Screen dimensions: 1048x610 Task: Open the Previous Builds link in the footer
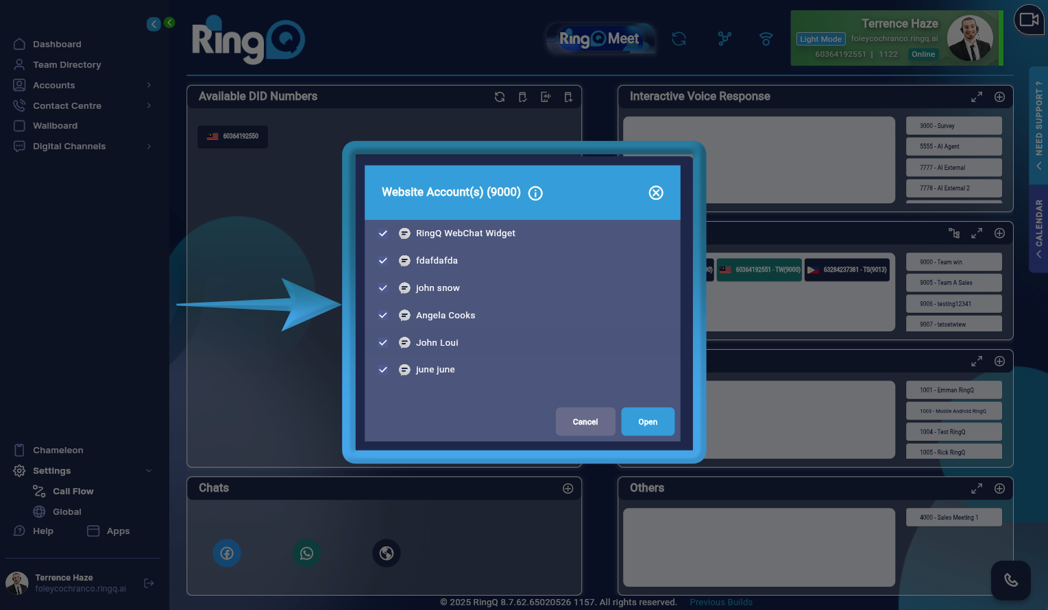point(720,602)
